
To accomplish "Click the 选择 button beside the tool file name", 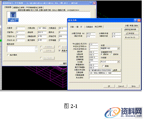I will point(116,70).
